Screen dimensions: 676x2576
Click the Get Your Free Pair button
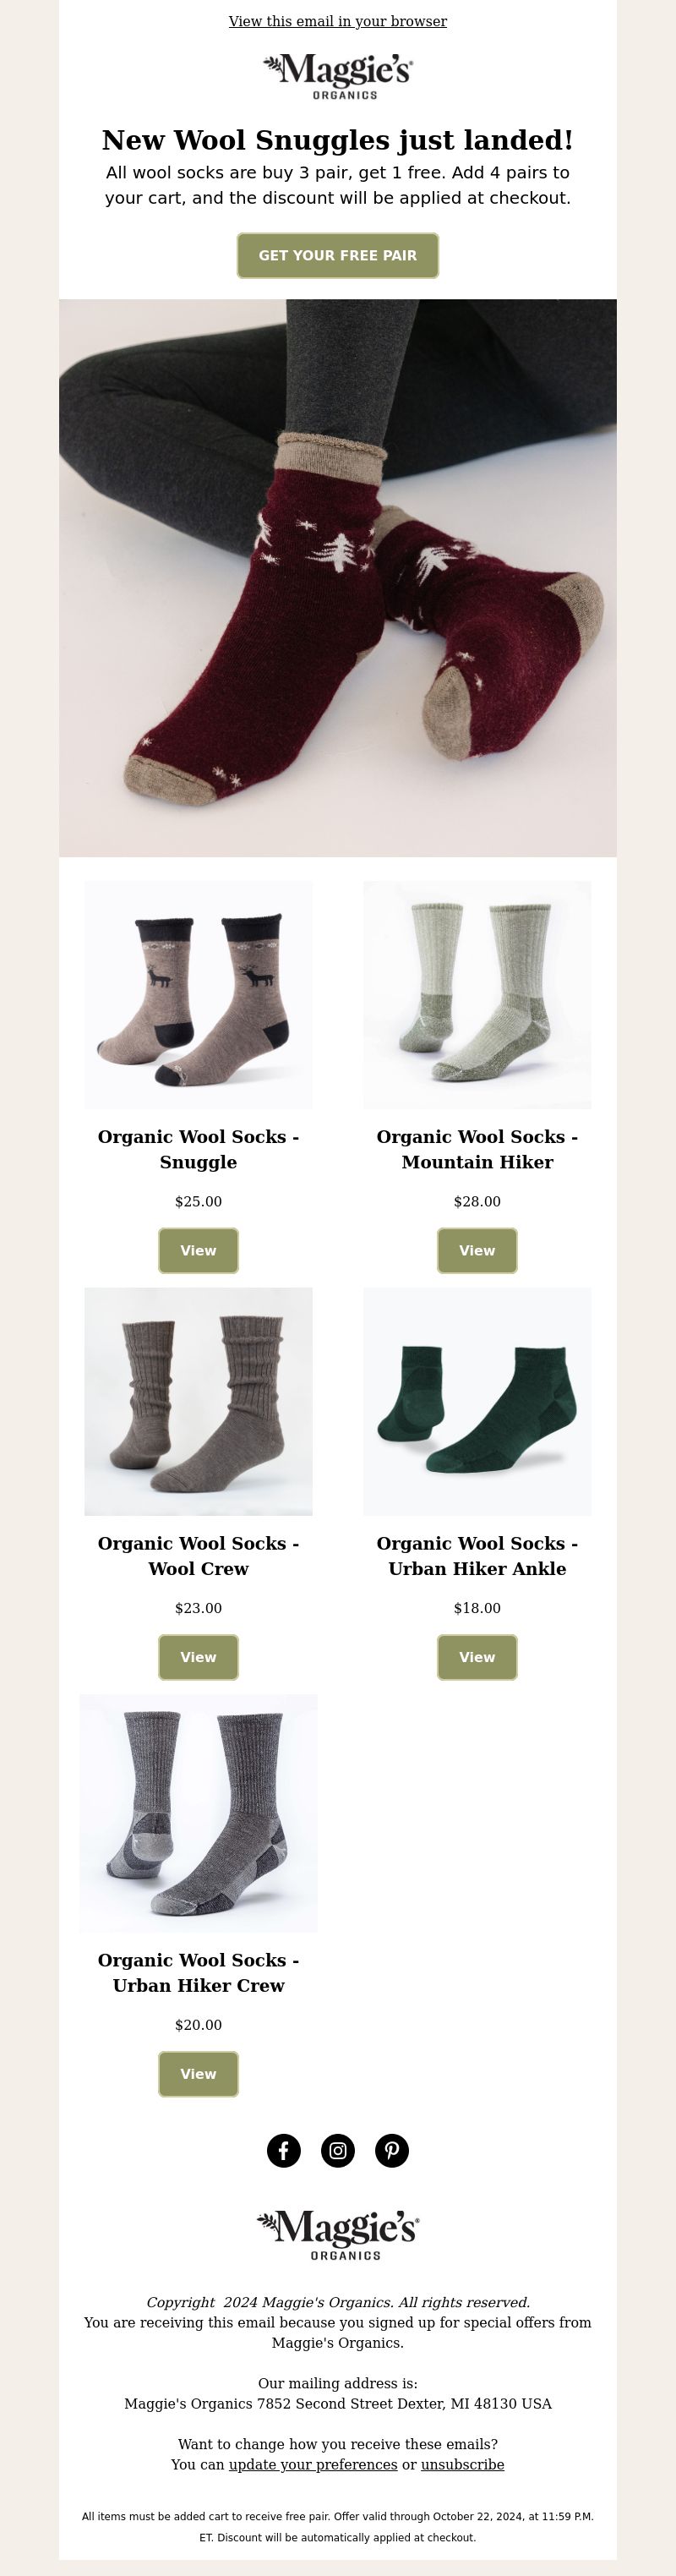(338, 255)
